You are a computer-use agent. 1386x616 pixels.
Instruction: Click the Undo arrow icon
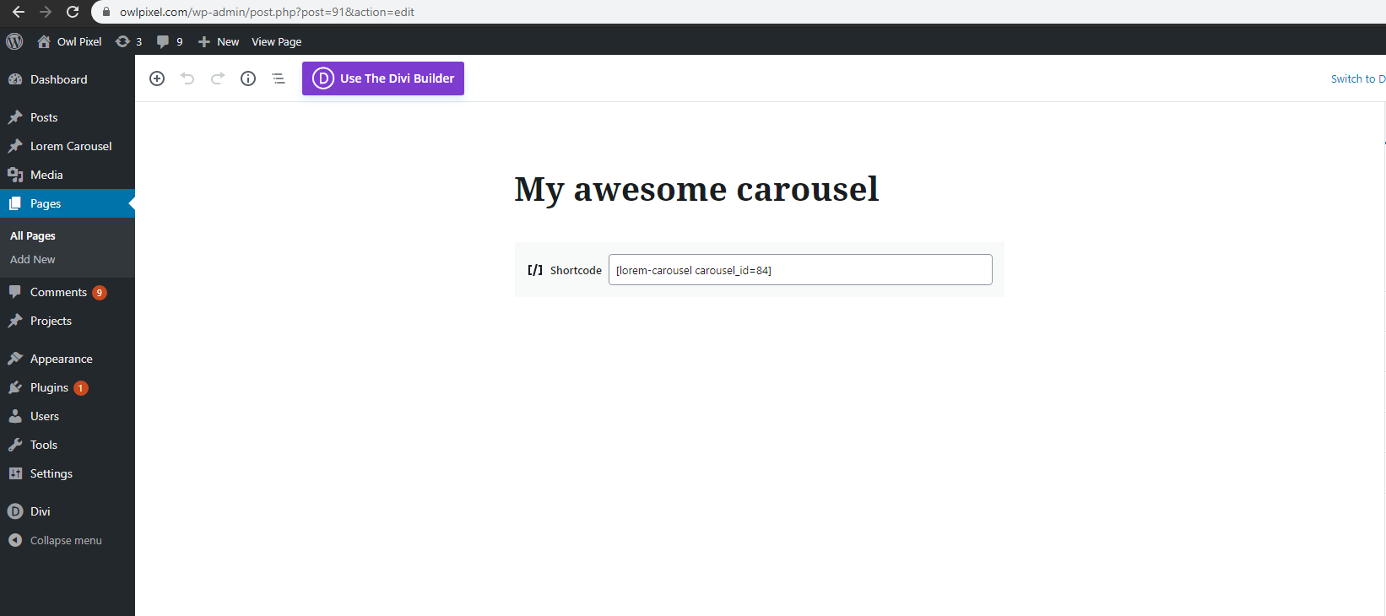pos(187,78)
